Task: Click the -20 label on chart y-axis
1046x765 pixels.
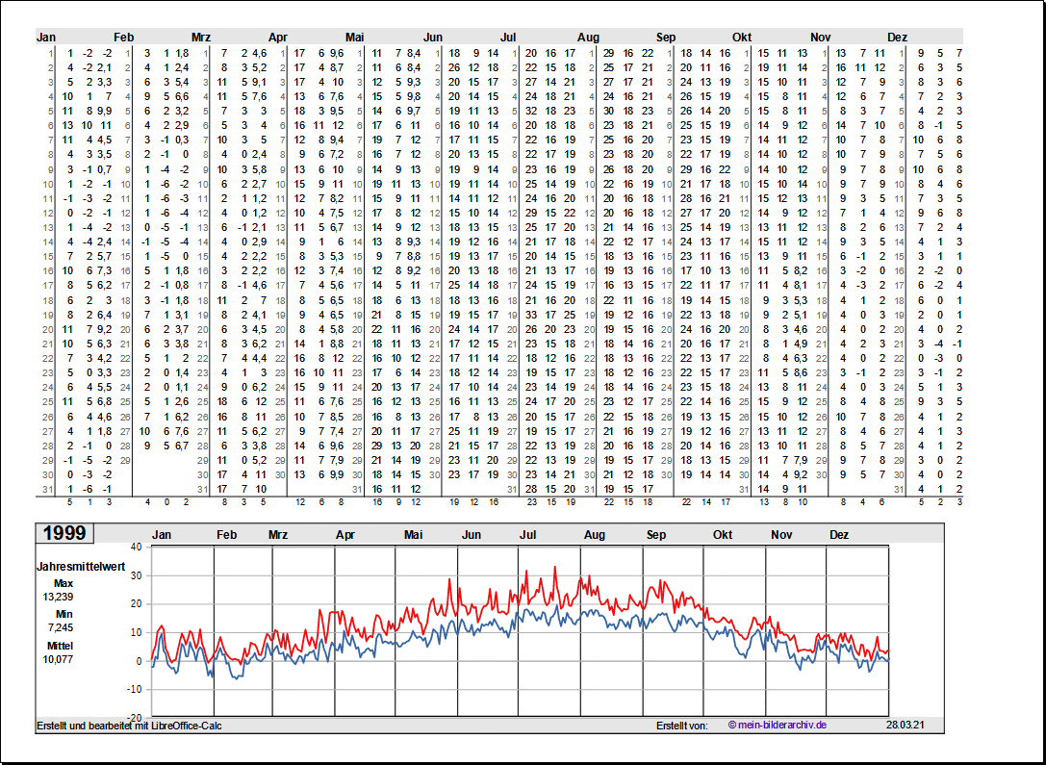Action: click(134, 718)
